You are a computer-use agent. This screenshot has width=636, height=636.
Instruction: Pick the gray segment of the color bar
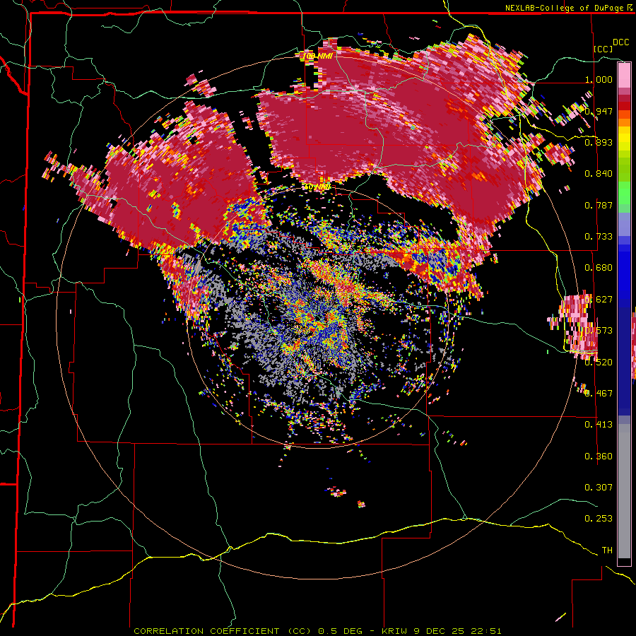tap(624, 491)
